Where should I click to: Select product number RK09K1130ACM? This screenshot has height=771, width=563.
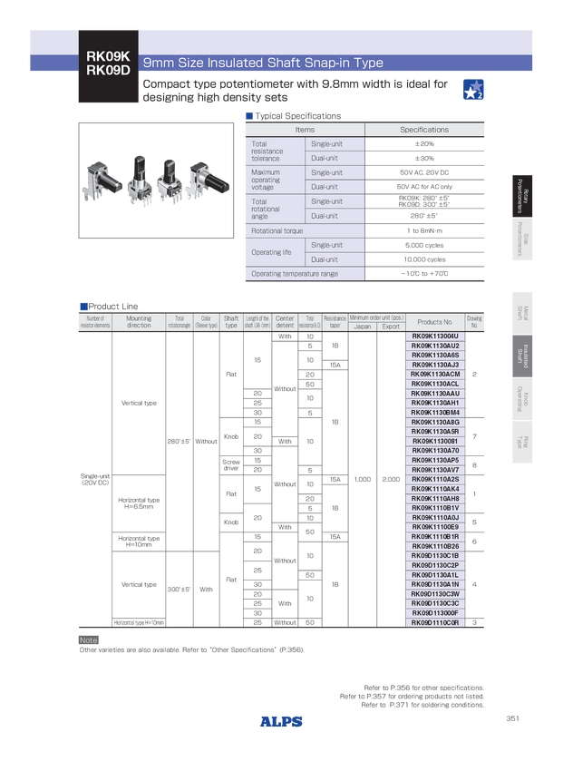(435, 375)
